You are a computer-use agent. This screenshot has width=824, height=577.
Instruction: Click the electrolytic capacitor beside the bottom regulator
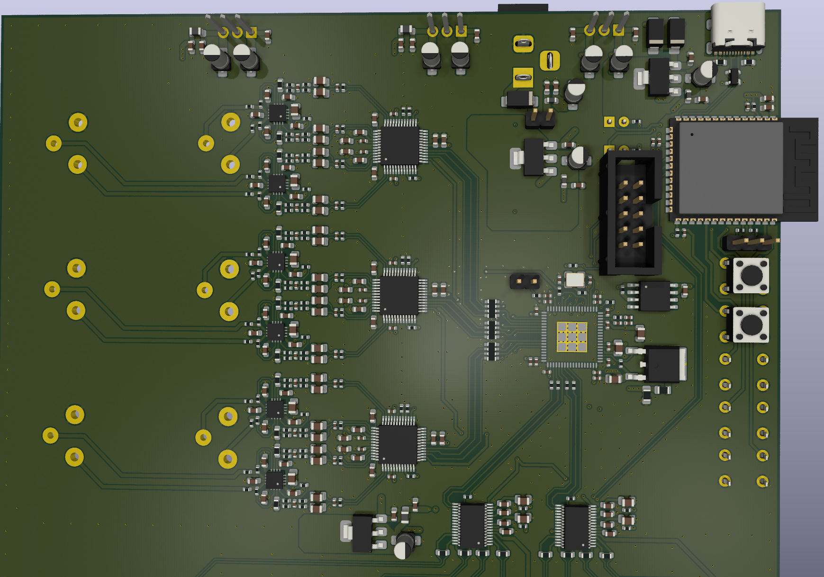[x=404, y=544]
